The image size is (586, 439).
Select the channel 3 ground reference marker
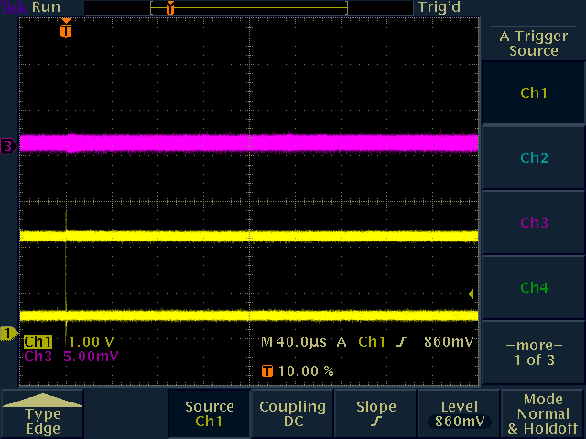pos(7,145)
